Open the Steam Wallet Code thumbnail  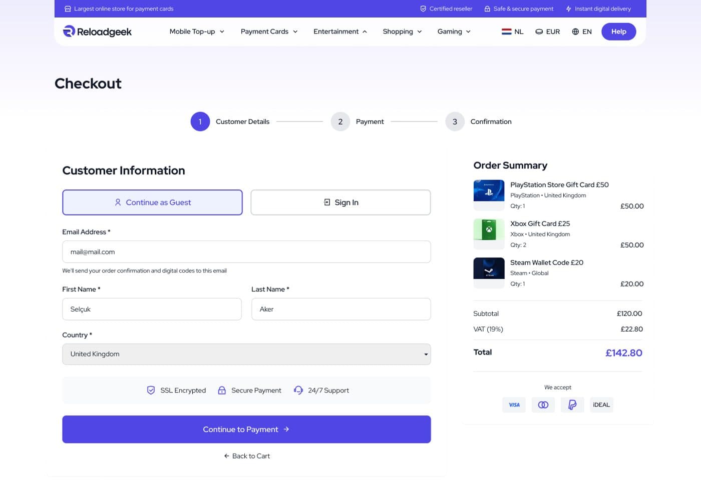pyautogui.click(x=489, y=273)
